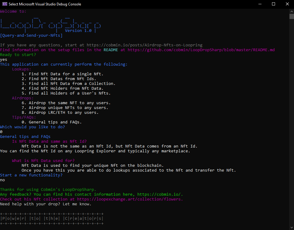Click the 'Lookups:' heading
The height and width of the screenshot is (230, 294).
[x=22, y=69]
